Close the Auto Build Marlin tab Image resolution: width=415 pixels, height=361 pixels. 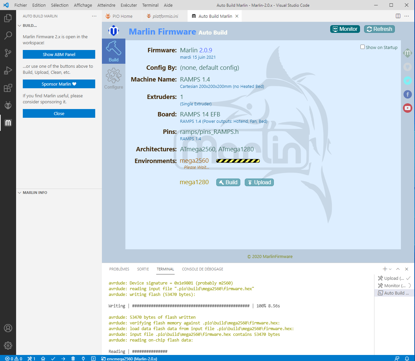coord(237,16)
